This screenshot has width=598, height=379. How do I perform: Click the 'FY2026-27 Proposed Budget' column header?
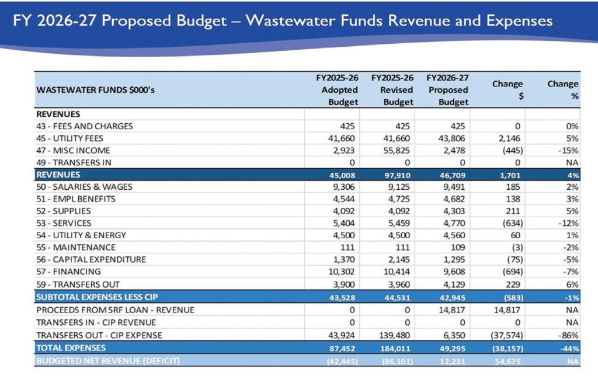[x=447, y=90]
